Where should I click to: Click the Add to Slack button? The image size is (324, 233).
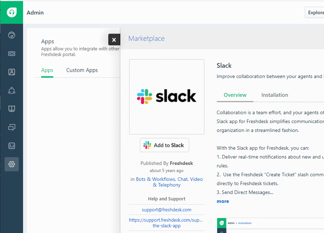click(x=164, y=145)
